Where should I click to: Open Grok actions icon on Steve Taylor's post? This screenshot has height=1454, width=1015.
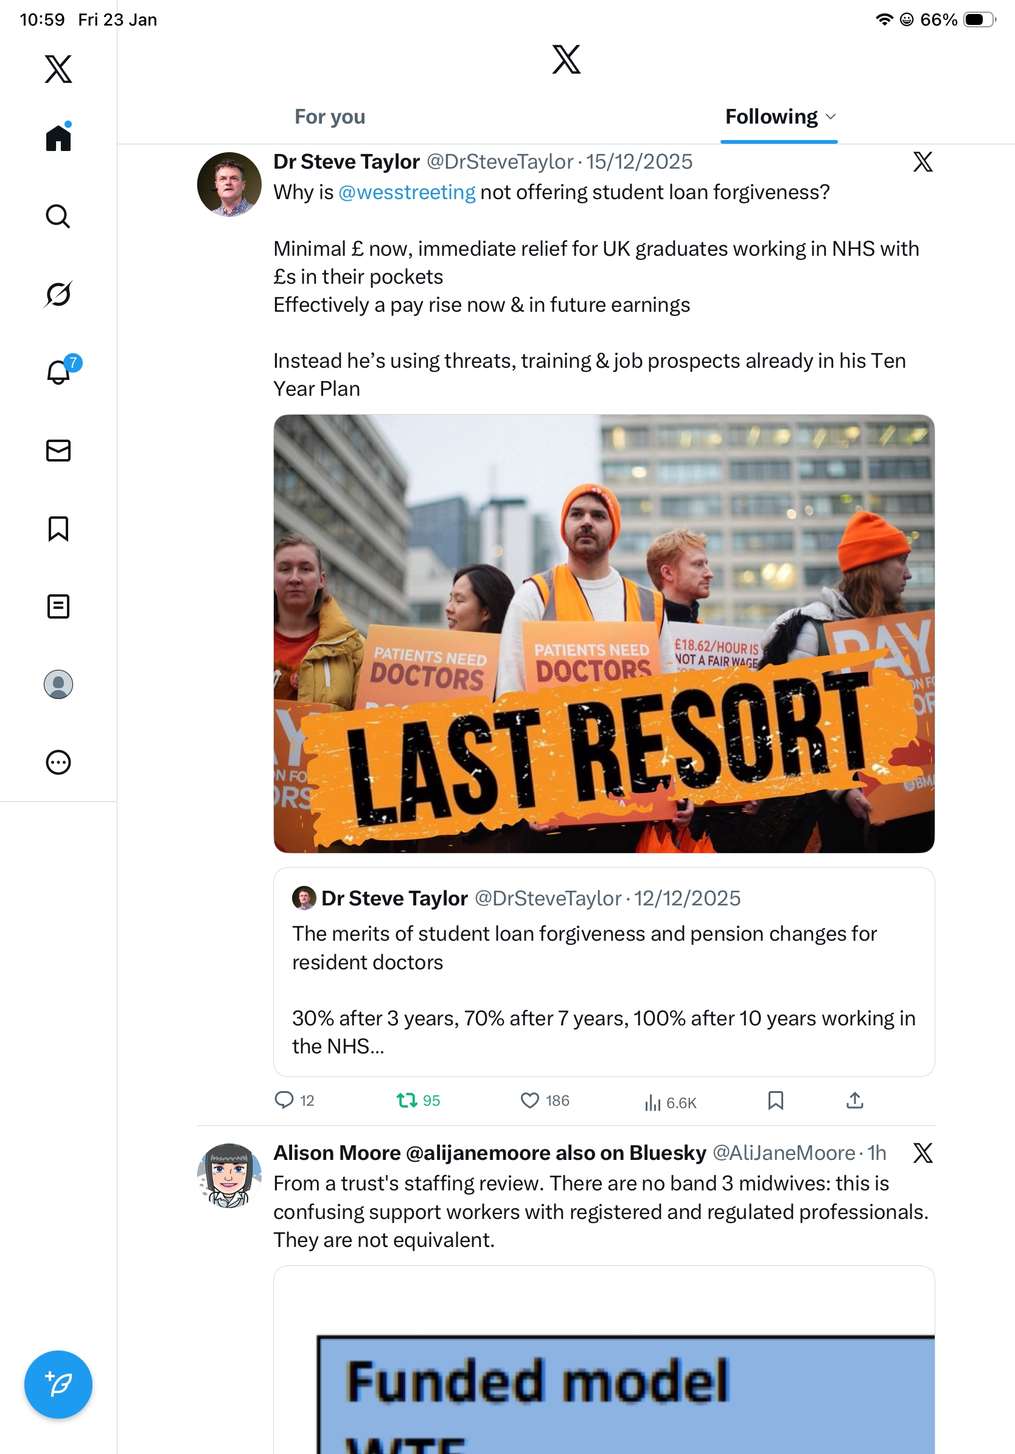click(x=923, y=162)
